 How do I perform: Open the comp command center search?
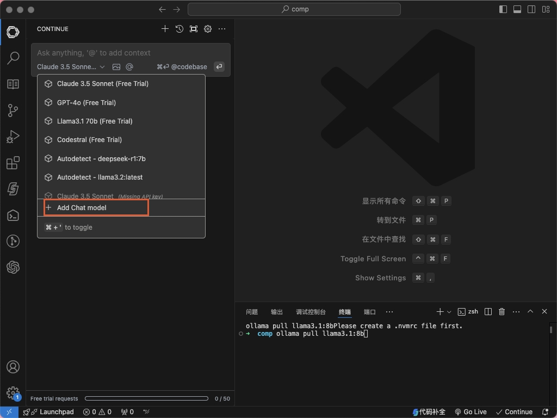294,9
